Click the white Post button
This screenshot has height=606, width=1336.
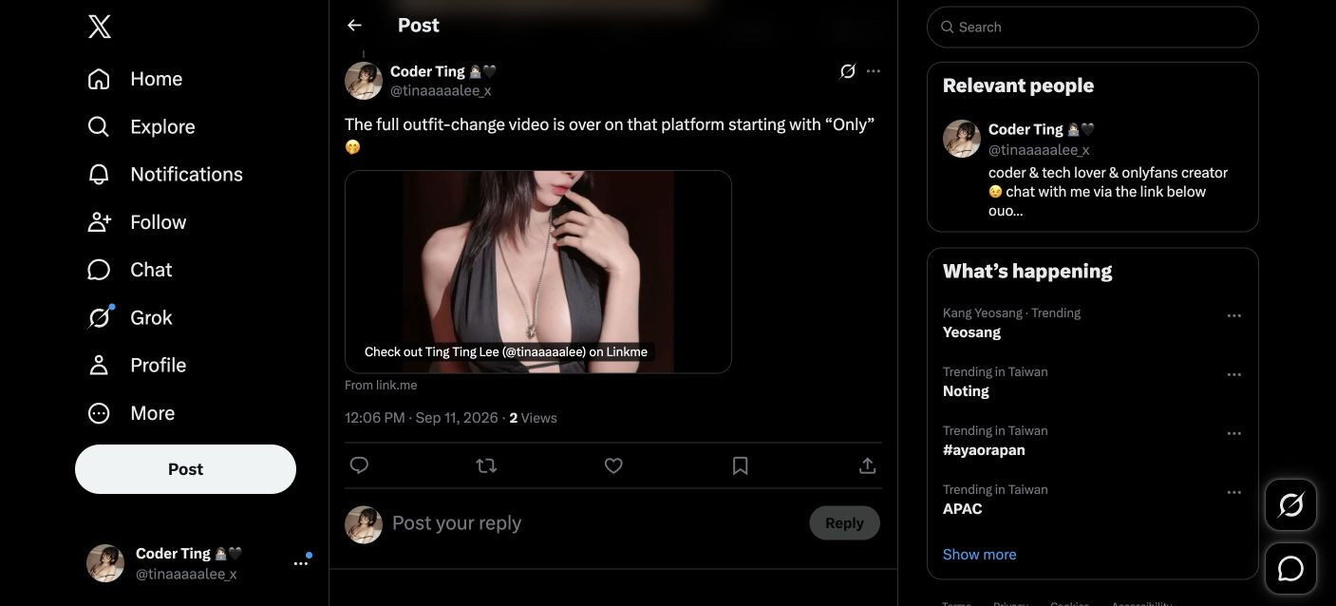(x=185, y=469)
